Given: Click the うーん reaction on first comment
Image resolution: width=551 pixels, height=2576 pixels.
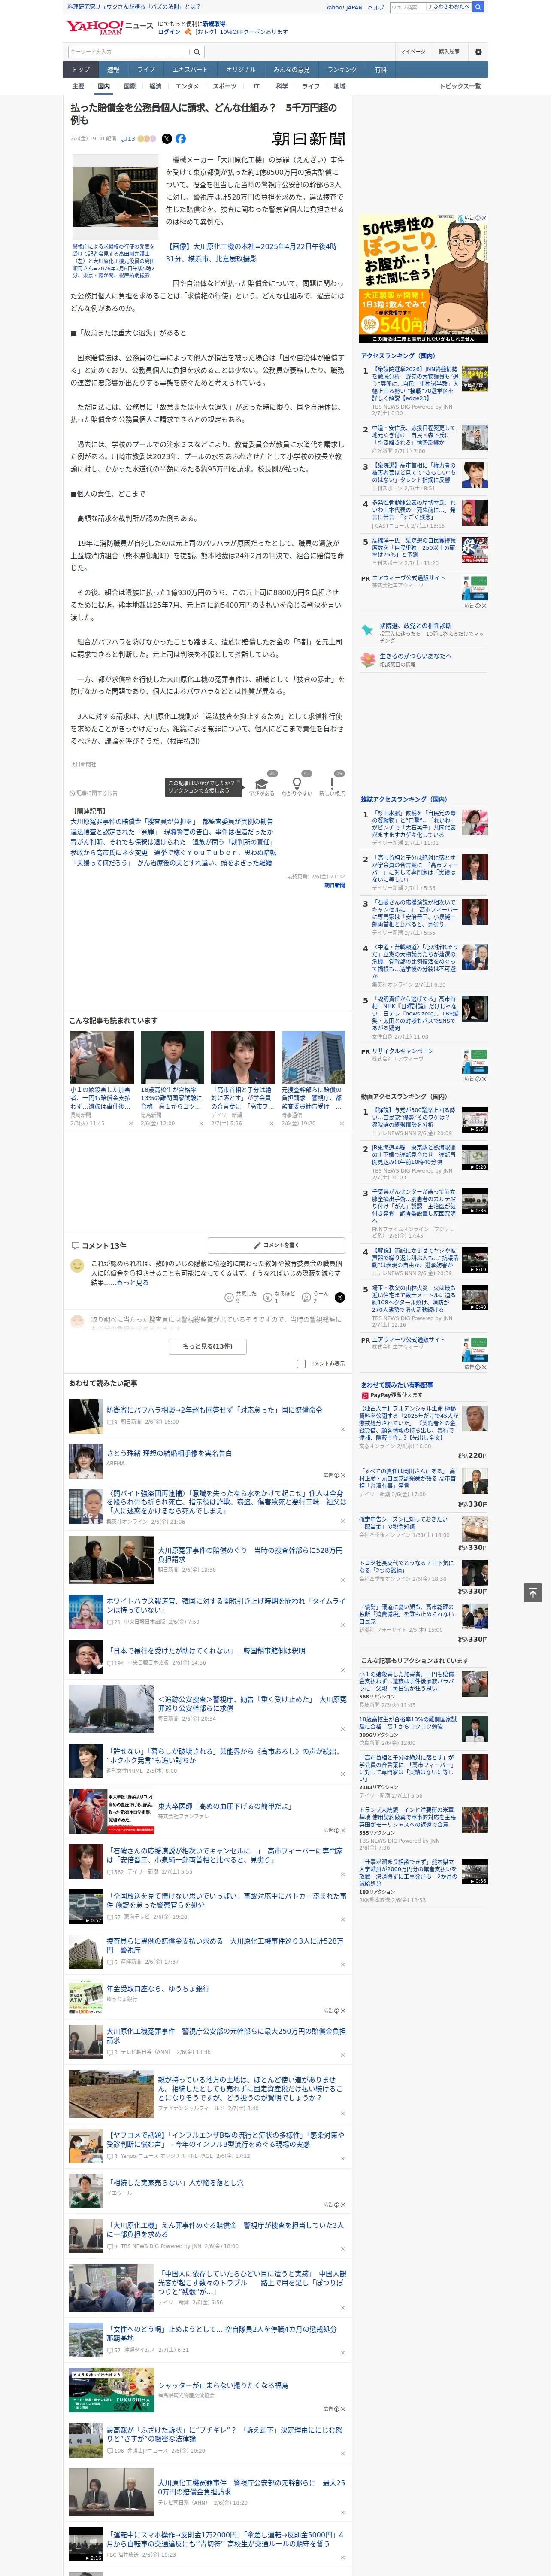Looking at the screenshot, I should pyautogui.click(x=316, y=1297).
